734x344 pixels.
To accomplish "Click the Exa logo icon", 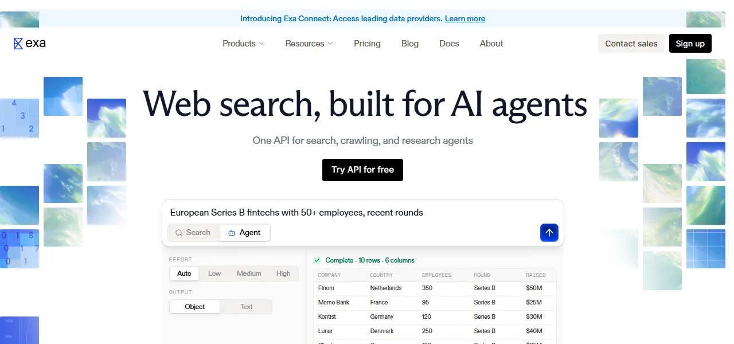I will click(18, 44).
